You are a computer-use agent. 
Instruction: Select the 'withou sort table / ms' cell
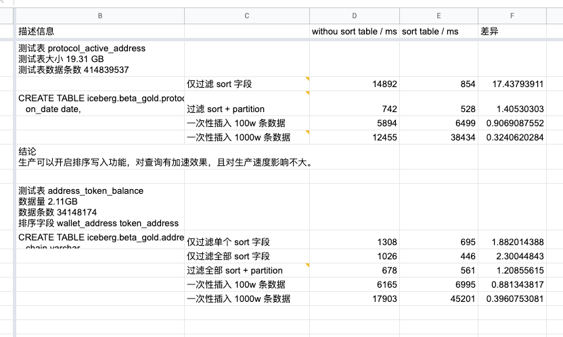click(354, 31)
